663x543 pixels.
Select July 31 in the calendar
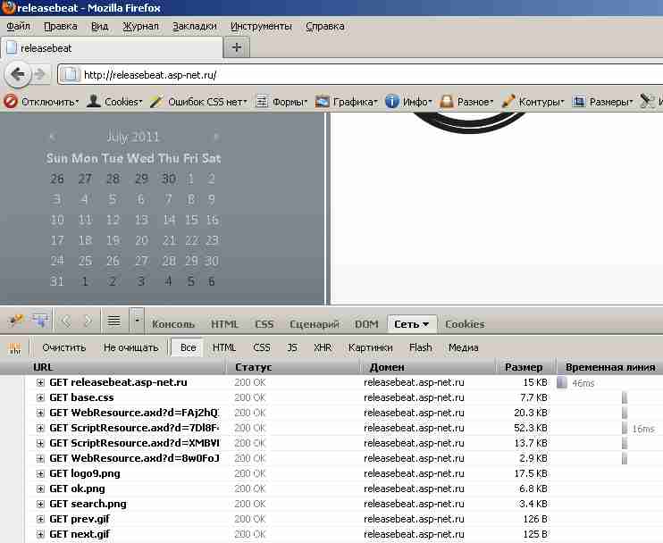tap(56, 281)
